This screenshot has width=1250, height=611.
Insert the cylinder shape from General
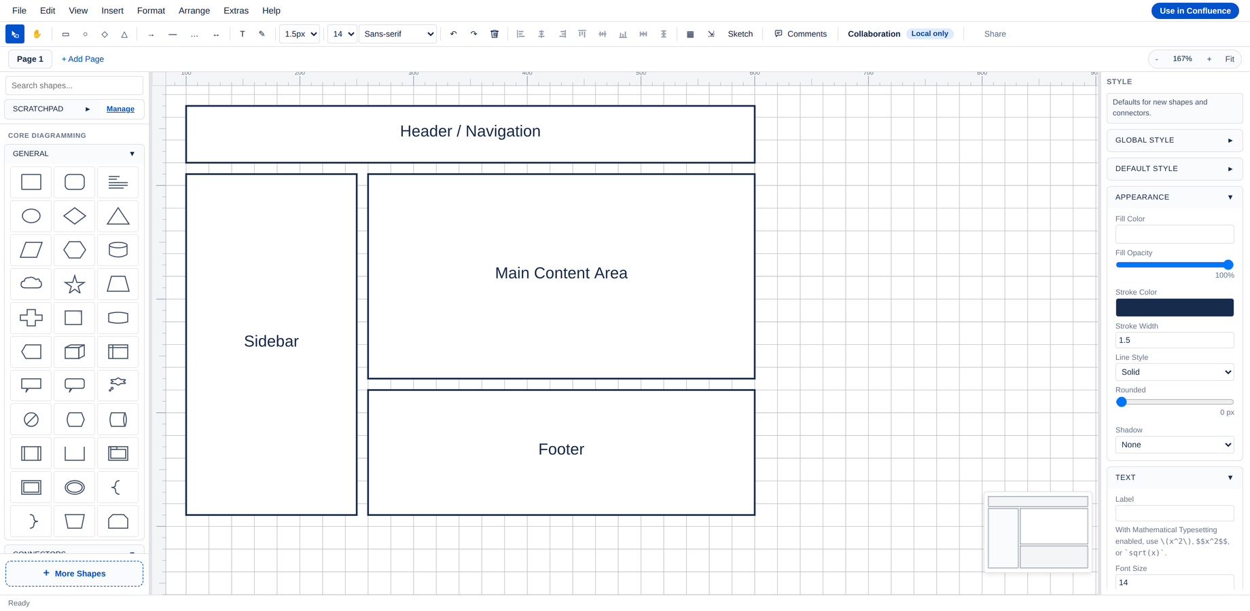(118, 250)
